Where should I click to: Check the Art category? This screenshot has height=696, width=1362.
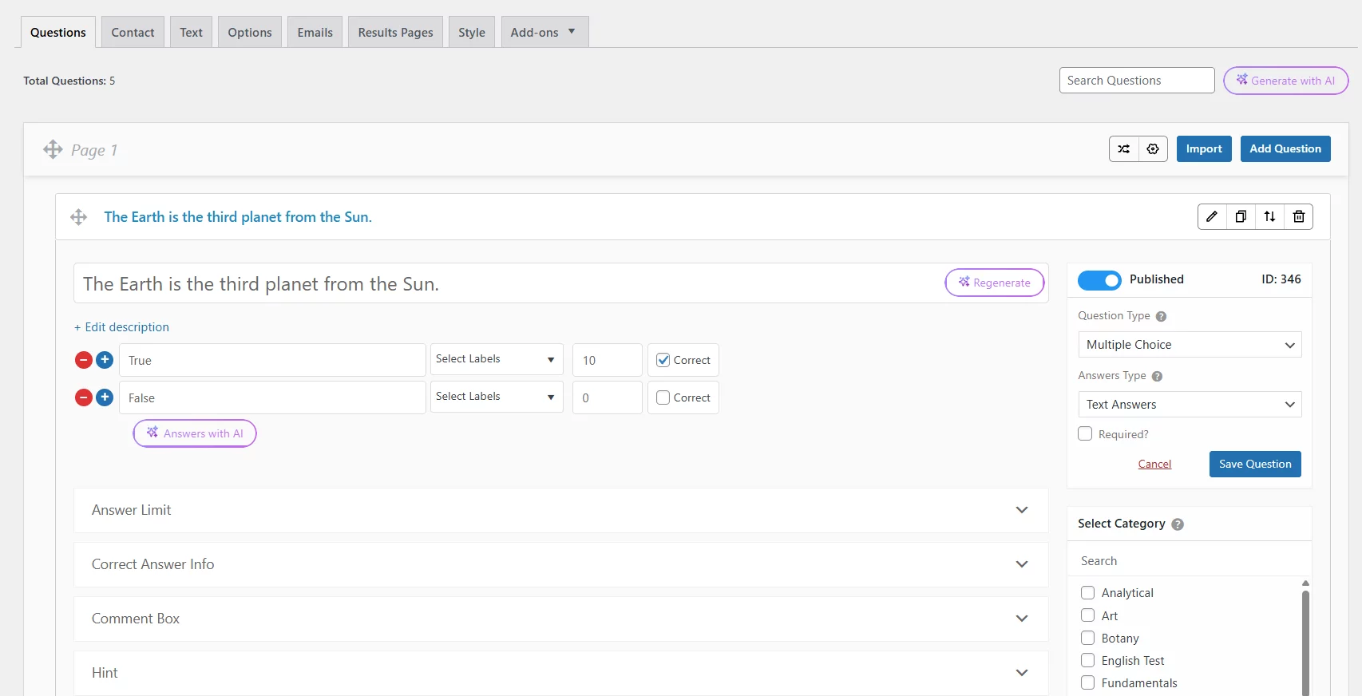pyautogui.click(x=1087, y=615)
